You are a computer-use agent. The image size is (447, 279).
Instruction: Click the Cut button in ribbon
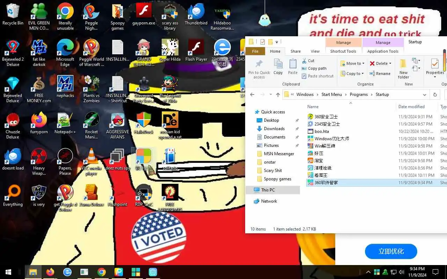pyautogui.click(x=308, y=61)
